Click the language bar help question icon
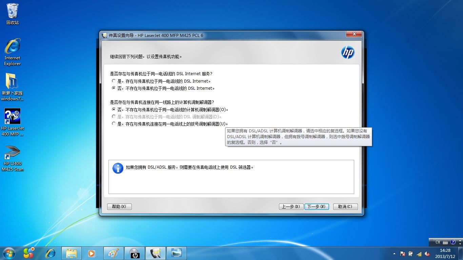Image resolution: width=463 pixels, height=260 pixels. [453, 242]
